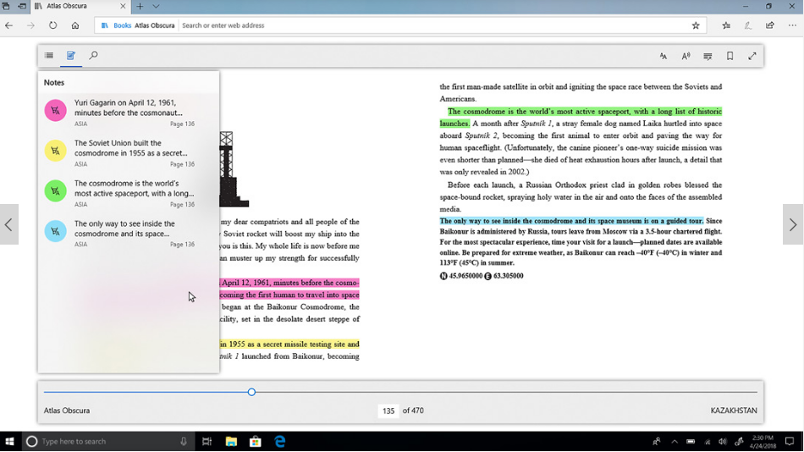The width and height of the screenshot is (804, 452).
Task: Open Action Center notifications
Action: 789,441
